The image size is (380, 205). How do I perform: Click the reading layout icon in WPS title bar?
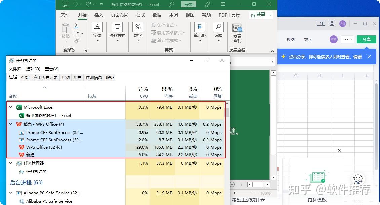[x=321, y=23]
